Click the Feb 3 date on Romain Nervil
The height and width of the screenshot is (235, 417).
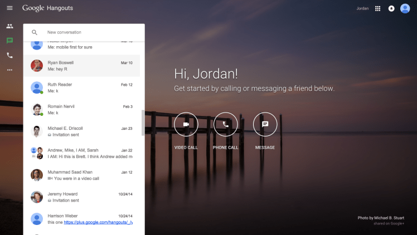point(128,106)
